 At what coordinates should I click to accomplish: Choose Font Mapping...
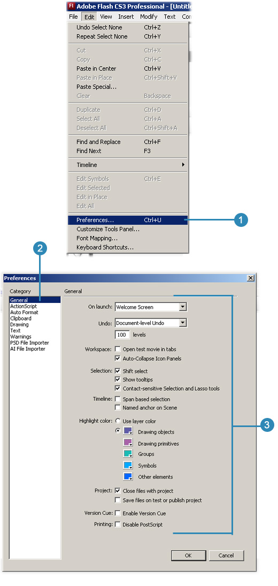coord(128,238)
